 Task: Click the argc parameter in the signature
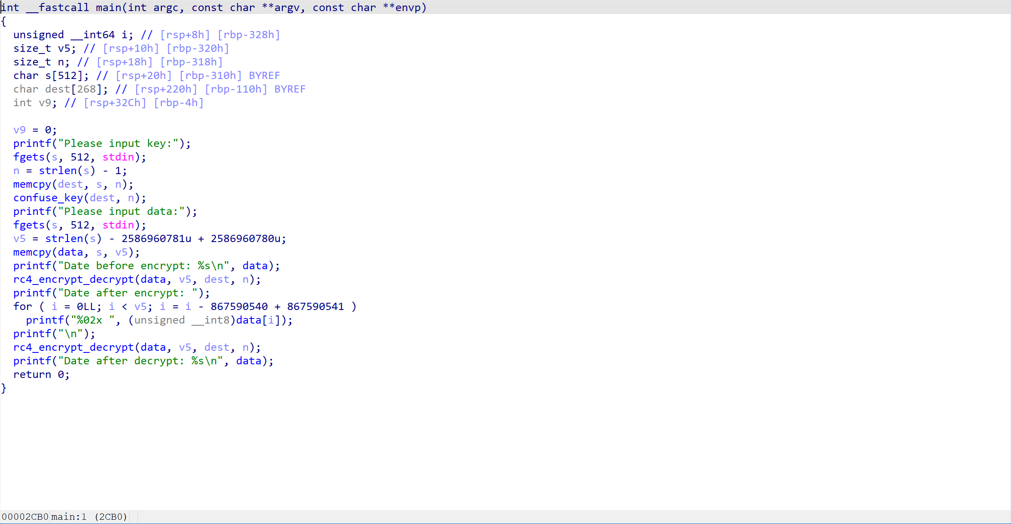166,8
